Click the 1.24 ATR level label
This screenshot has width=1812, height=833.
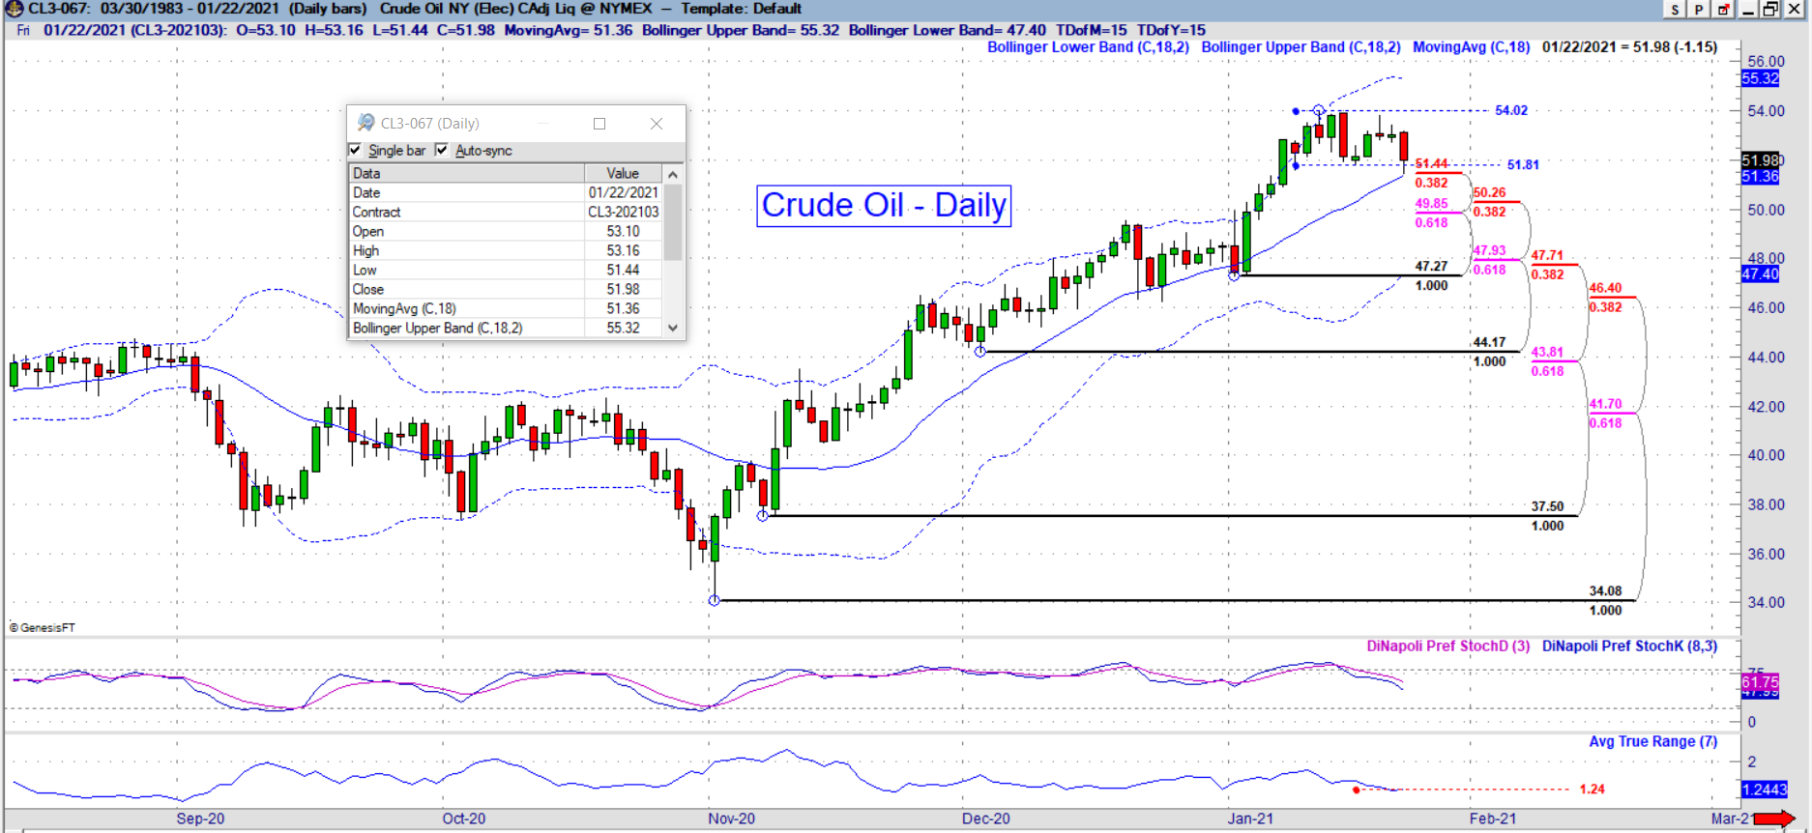tap(1591, 790)
